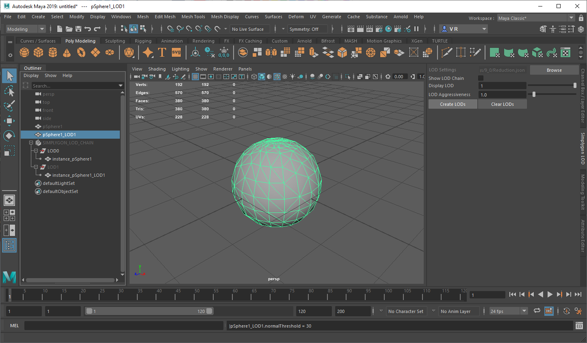
Task: Toggle the viewport grid display icon
Action: 195,77
